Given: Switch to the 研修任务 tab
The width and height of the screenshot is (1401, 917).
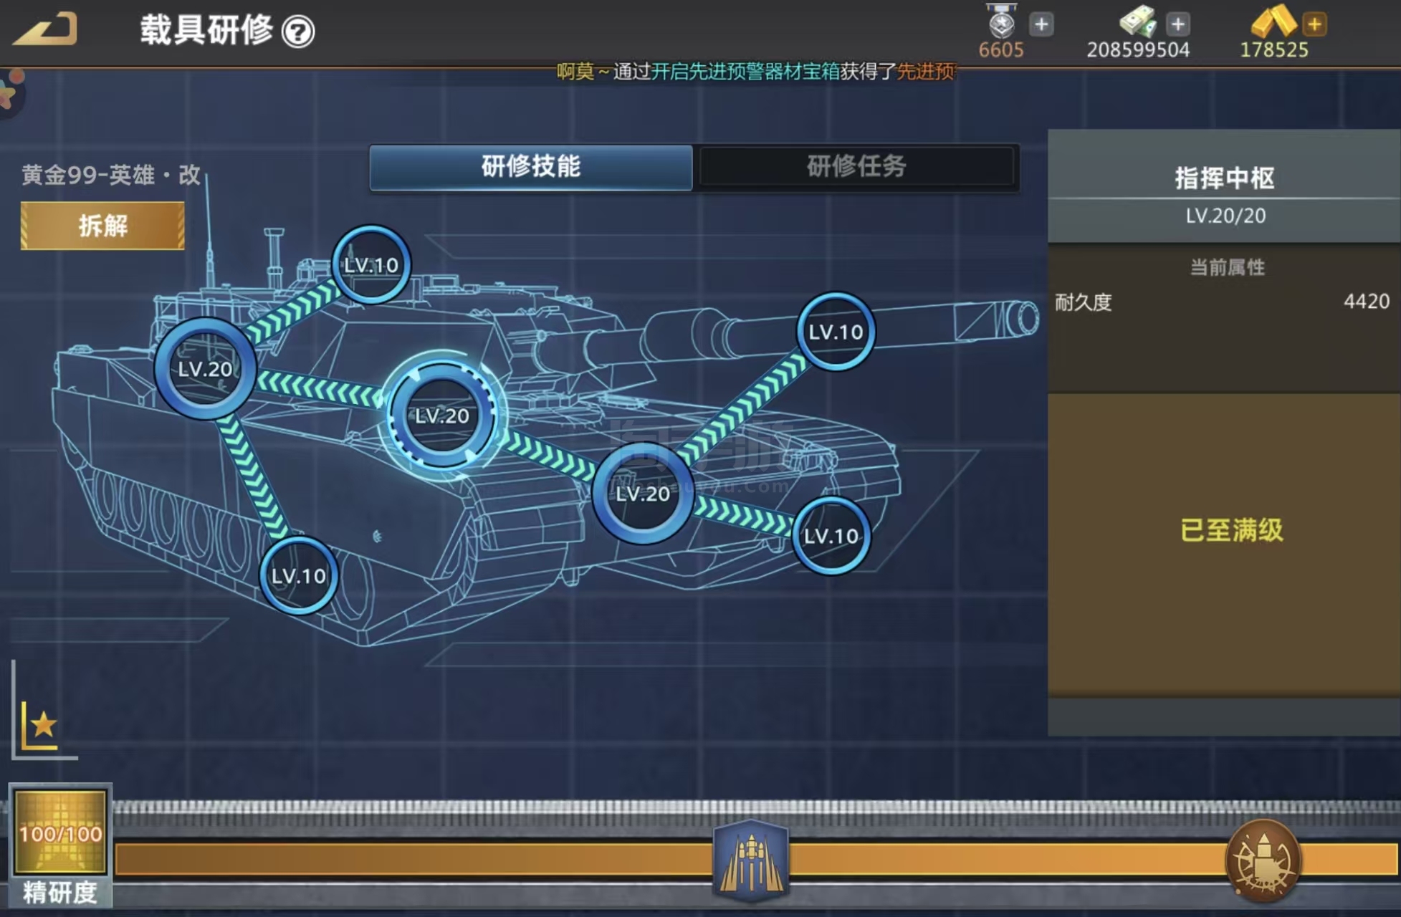Looking at the screenshot, I should 856,167.
